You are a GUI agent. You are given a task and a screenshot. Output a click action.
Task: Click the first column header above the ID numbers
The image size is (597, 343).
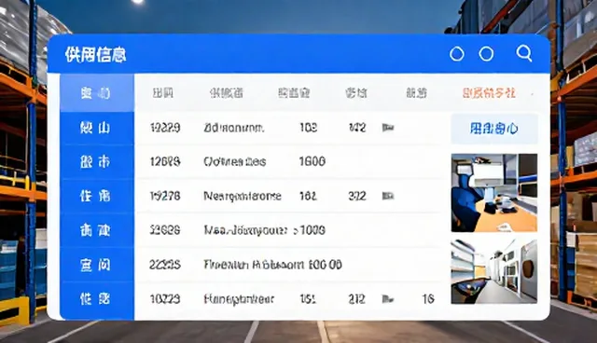tap(163, 93)
